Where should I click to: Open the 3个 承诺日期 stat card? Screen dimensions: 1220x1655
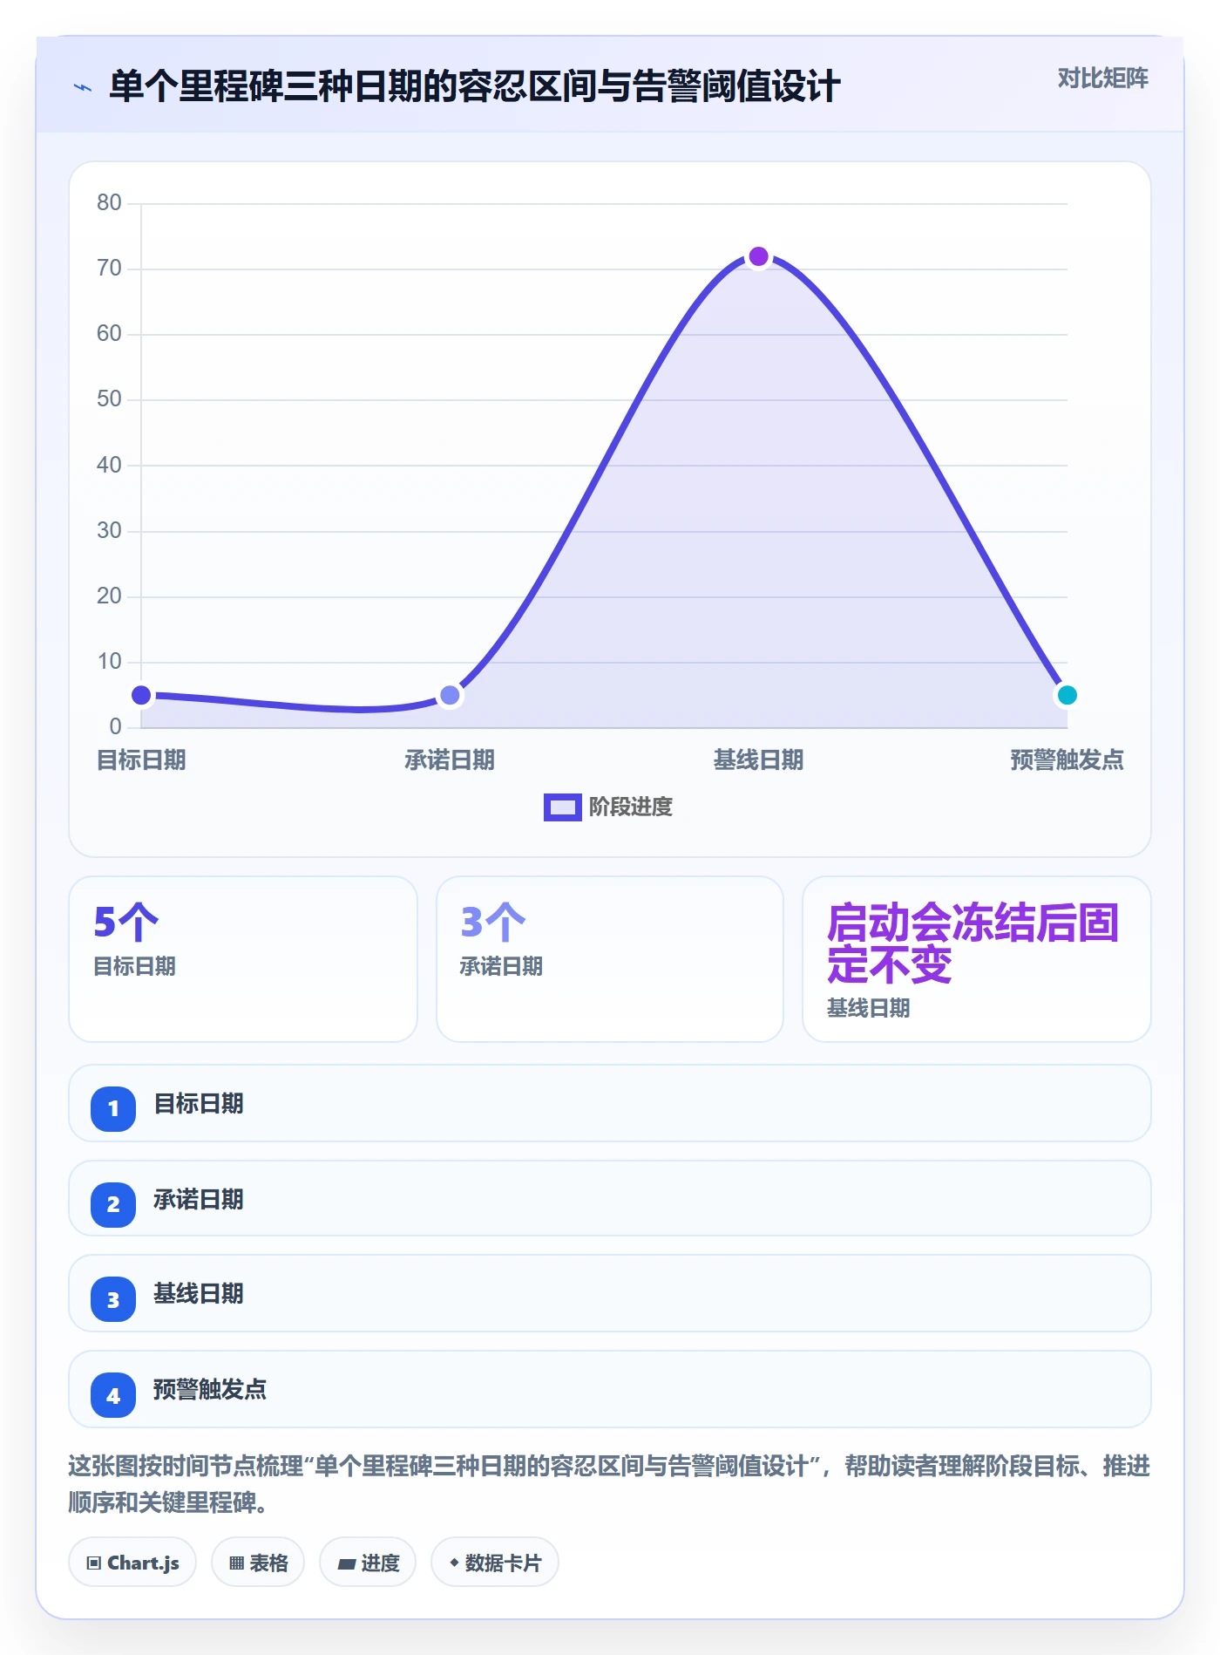click(610, 959)
